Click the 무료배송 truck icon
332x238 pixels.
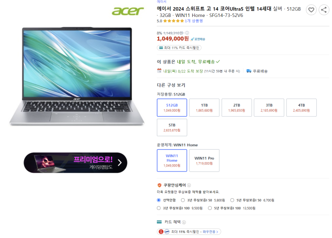click(x=249, y=71)
